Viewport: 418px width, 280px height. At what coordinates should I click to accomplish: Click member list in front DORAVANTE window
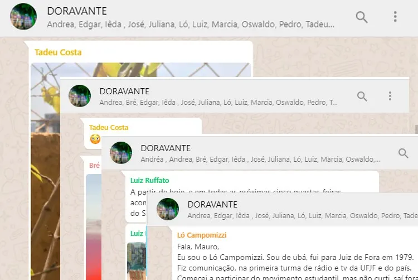303,215
